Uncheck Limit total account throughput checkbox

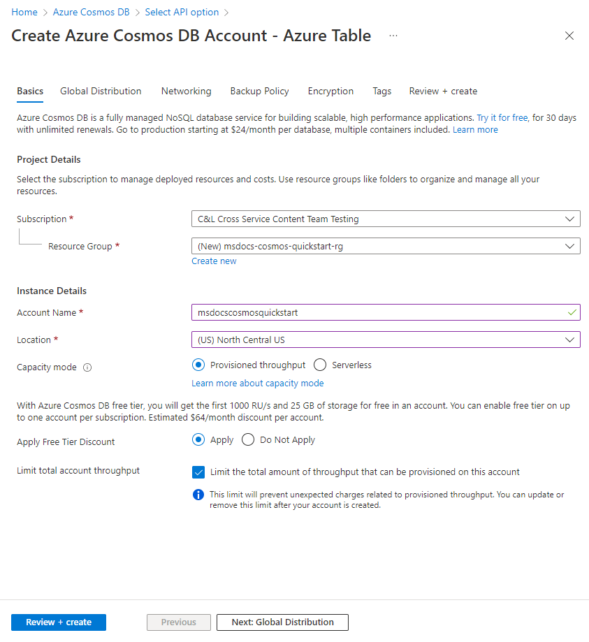198,472
